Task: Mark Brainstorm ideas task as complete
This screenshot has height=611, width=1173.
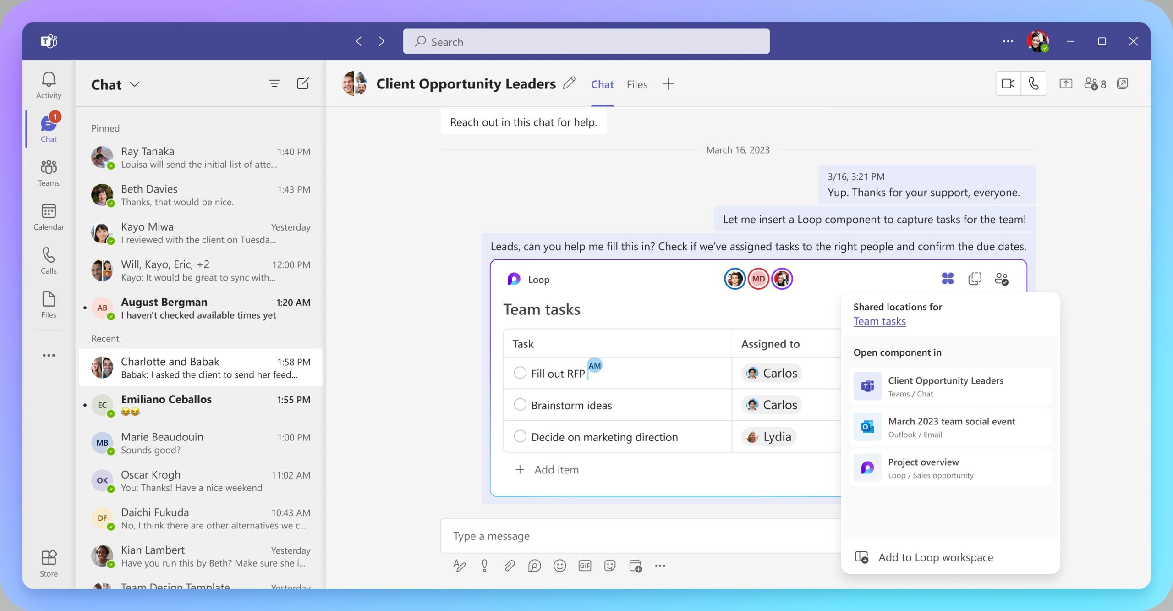Action: coord(520,405)
